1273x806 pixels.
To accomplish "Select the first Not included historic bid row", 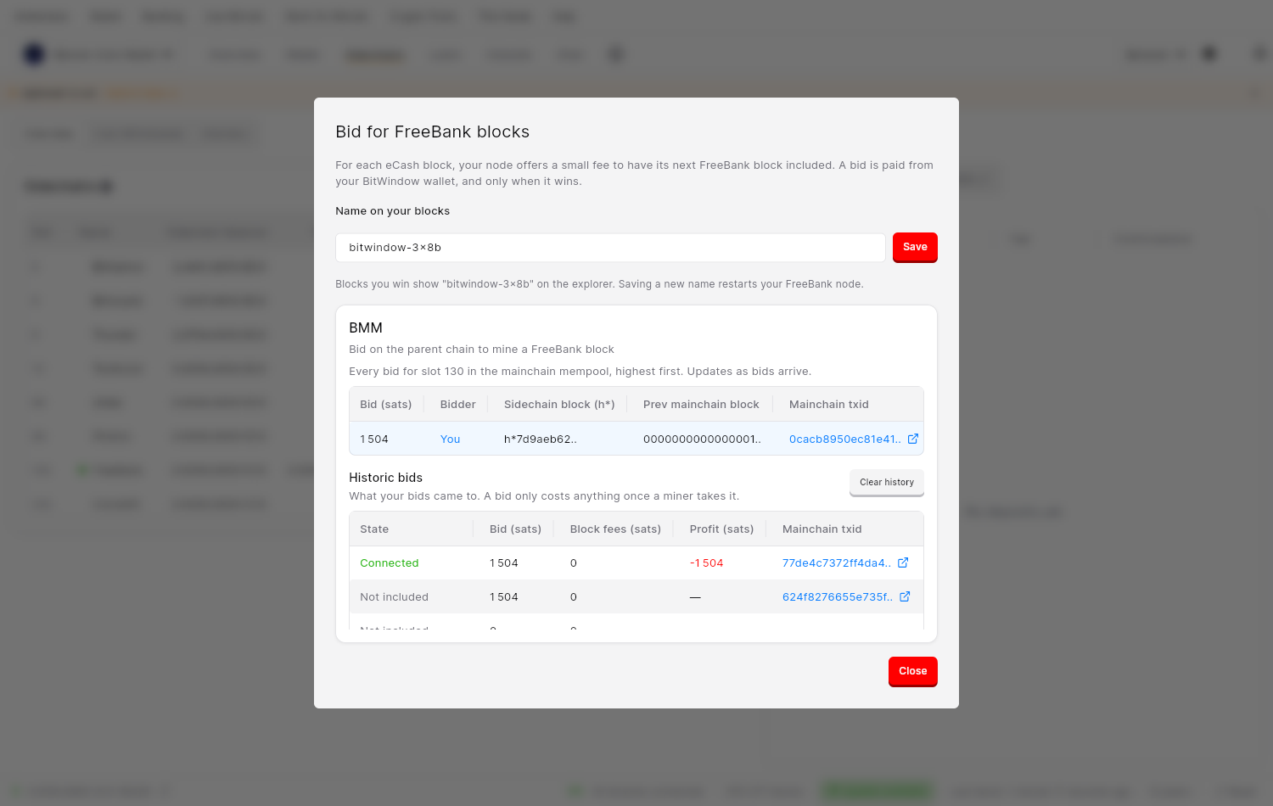I will point(636,596).
